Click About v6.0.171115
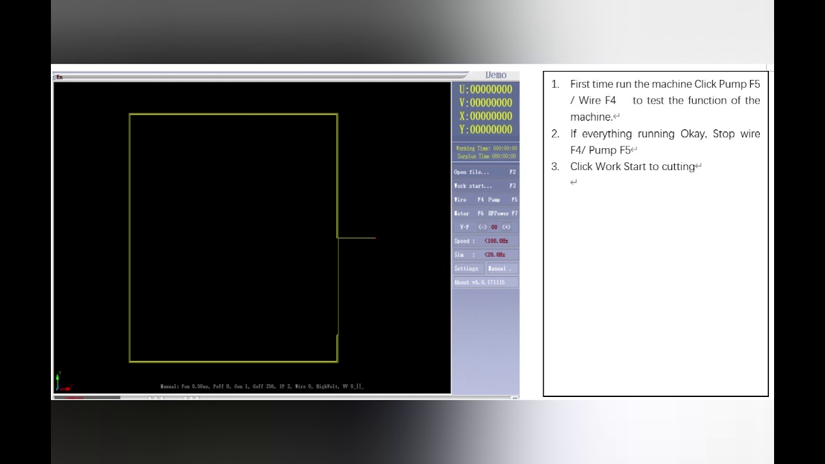Screen dimensions: 825x464 (485, 282)
